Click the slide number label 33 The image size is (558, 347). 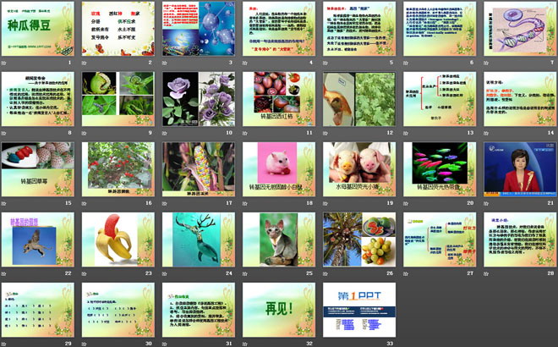(390, 344)
